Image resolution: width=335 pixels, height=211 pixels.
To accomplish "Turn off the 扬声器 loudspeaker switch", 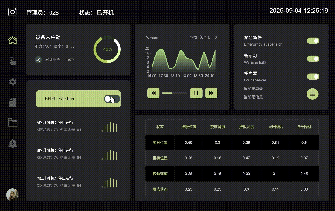I will click(313, 76).
